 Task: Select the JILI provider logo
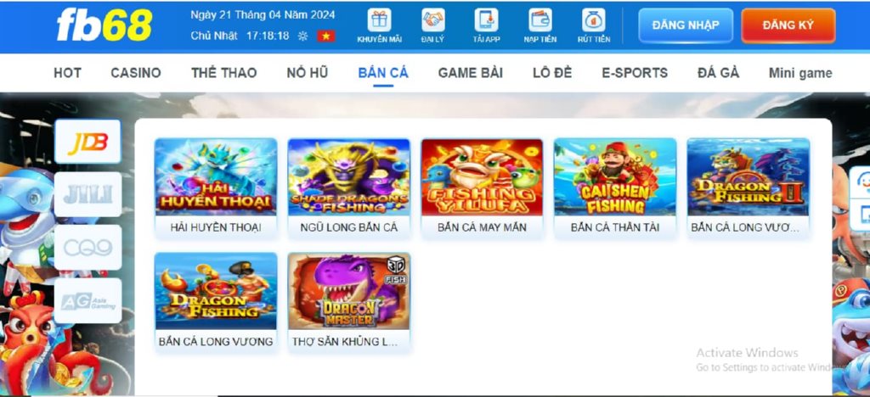coord(88,194)
